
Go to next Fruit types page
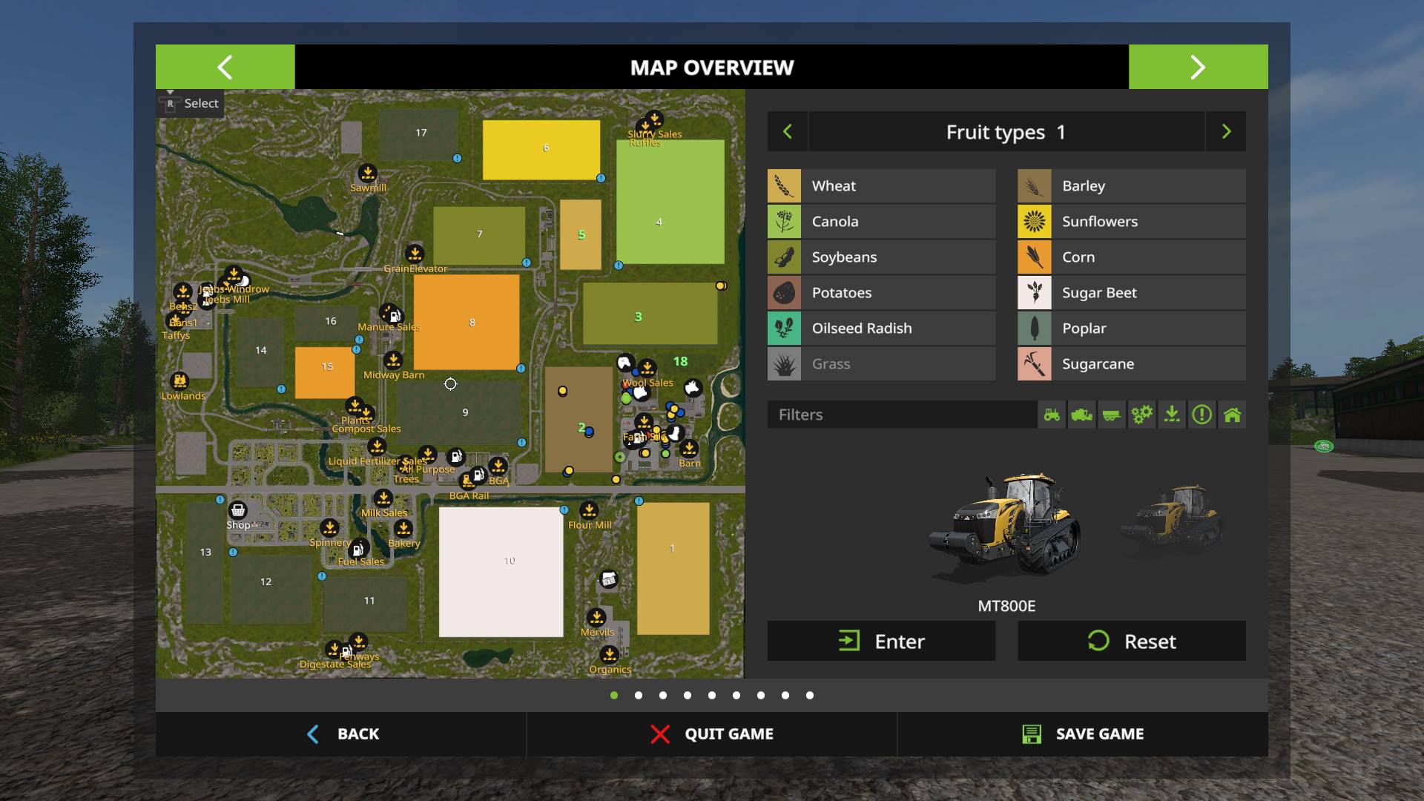[1226, 132]
